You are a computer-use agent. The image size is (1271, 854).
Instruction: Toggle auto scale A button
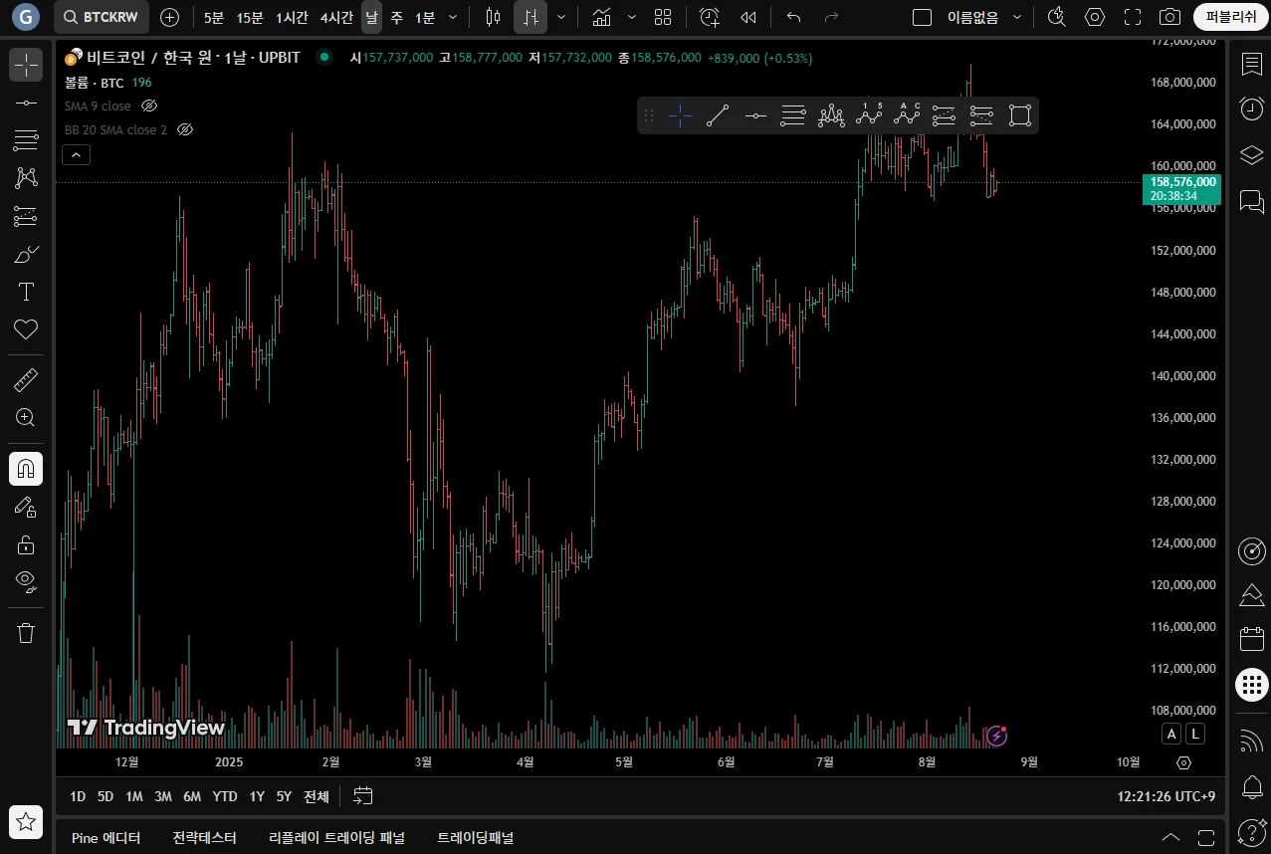tap(1172, 734)
